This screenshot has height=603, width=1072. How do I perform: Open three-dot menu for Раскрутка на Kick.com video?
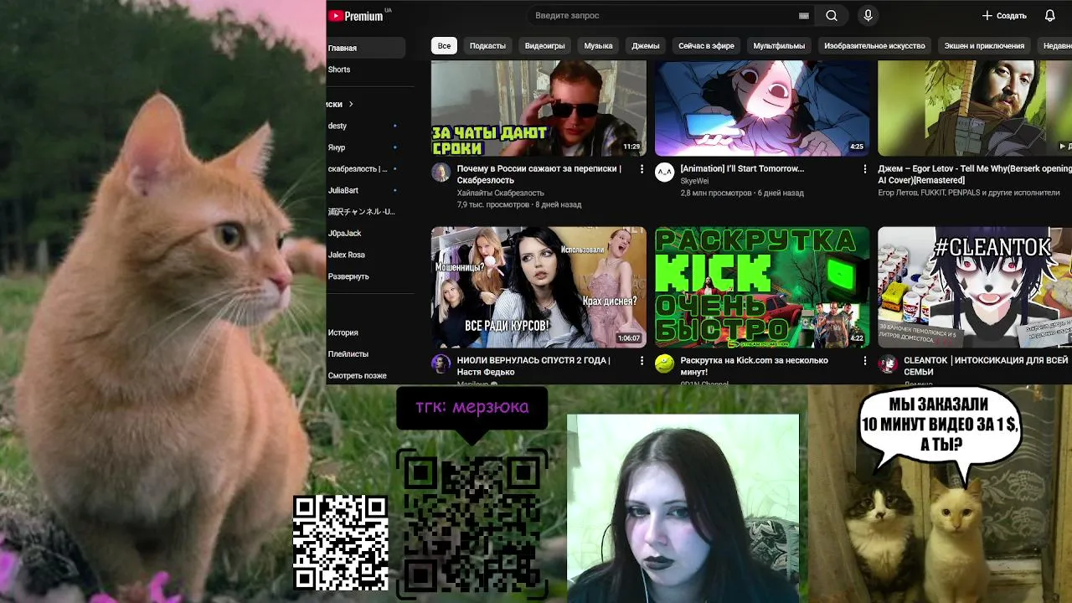pos(865,361)
